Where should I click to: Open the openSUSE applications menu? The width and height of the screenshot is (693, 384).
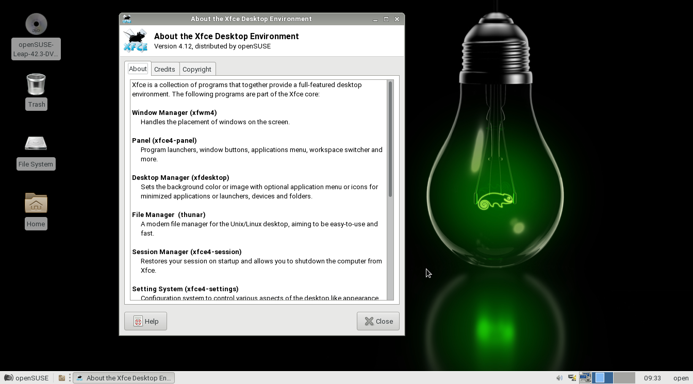26,378
